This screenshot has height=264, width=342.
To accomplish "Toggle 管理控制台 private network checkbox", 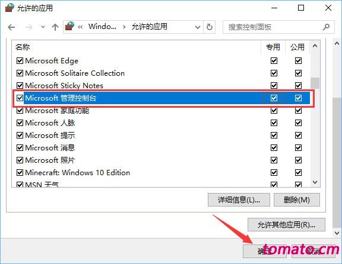I will (x=274, y=98).
